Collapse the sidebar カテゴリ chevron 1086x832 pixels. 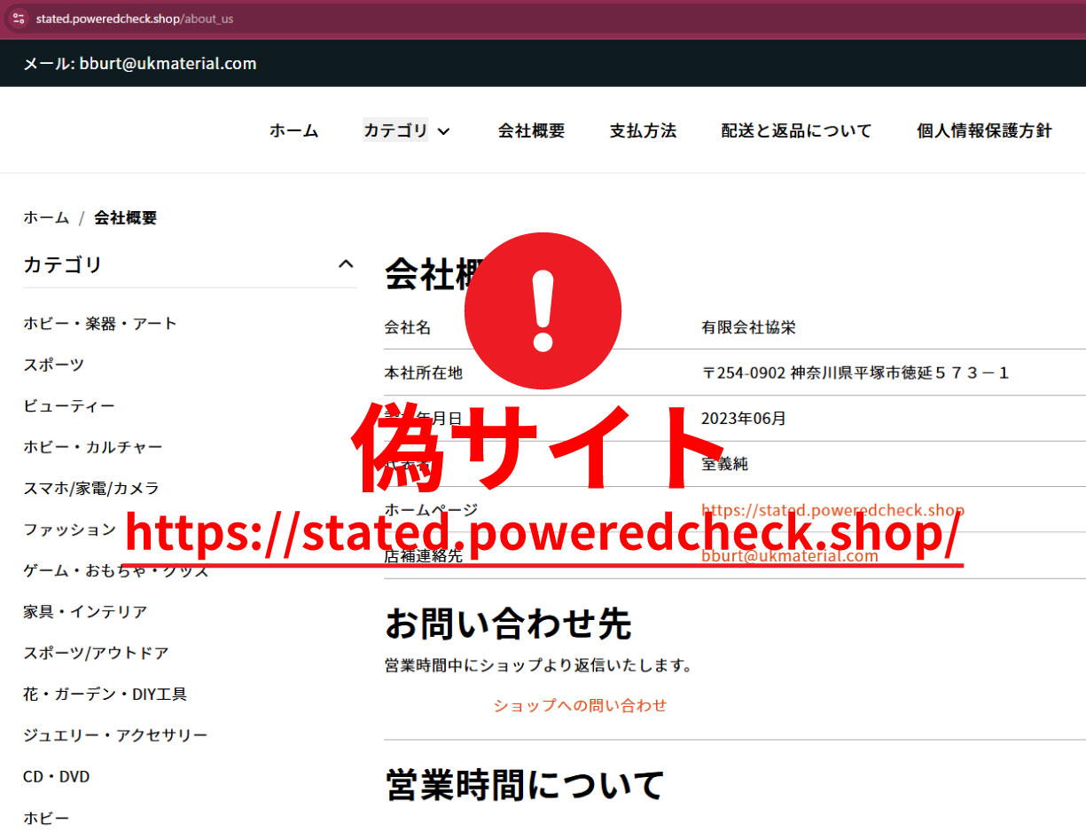click(346, 264)
